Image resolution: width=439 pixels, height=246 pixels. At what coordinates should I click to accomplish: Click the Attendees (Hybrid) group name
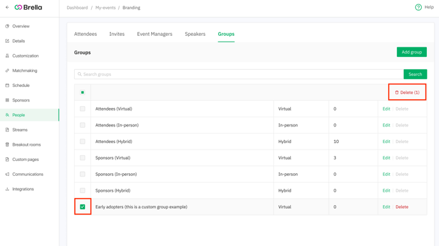[114, 141]
